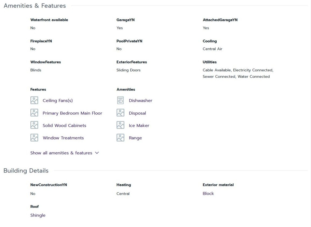The width and height of the screenshot is (311, 227).
Task: Click the Ice Maker text label
Action: point(139,125)
